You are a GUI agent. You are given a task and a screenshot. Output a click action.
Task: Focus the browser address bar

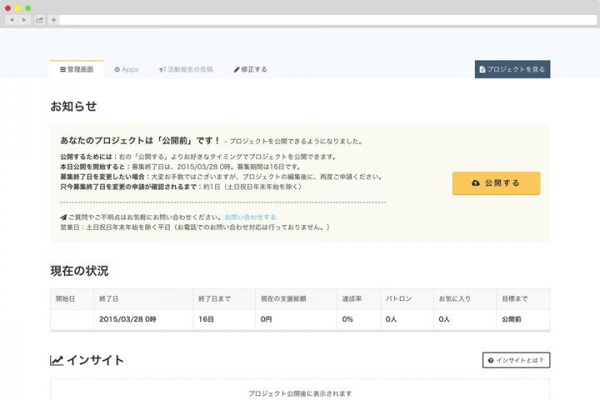(328, 20)
